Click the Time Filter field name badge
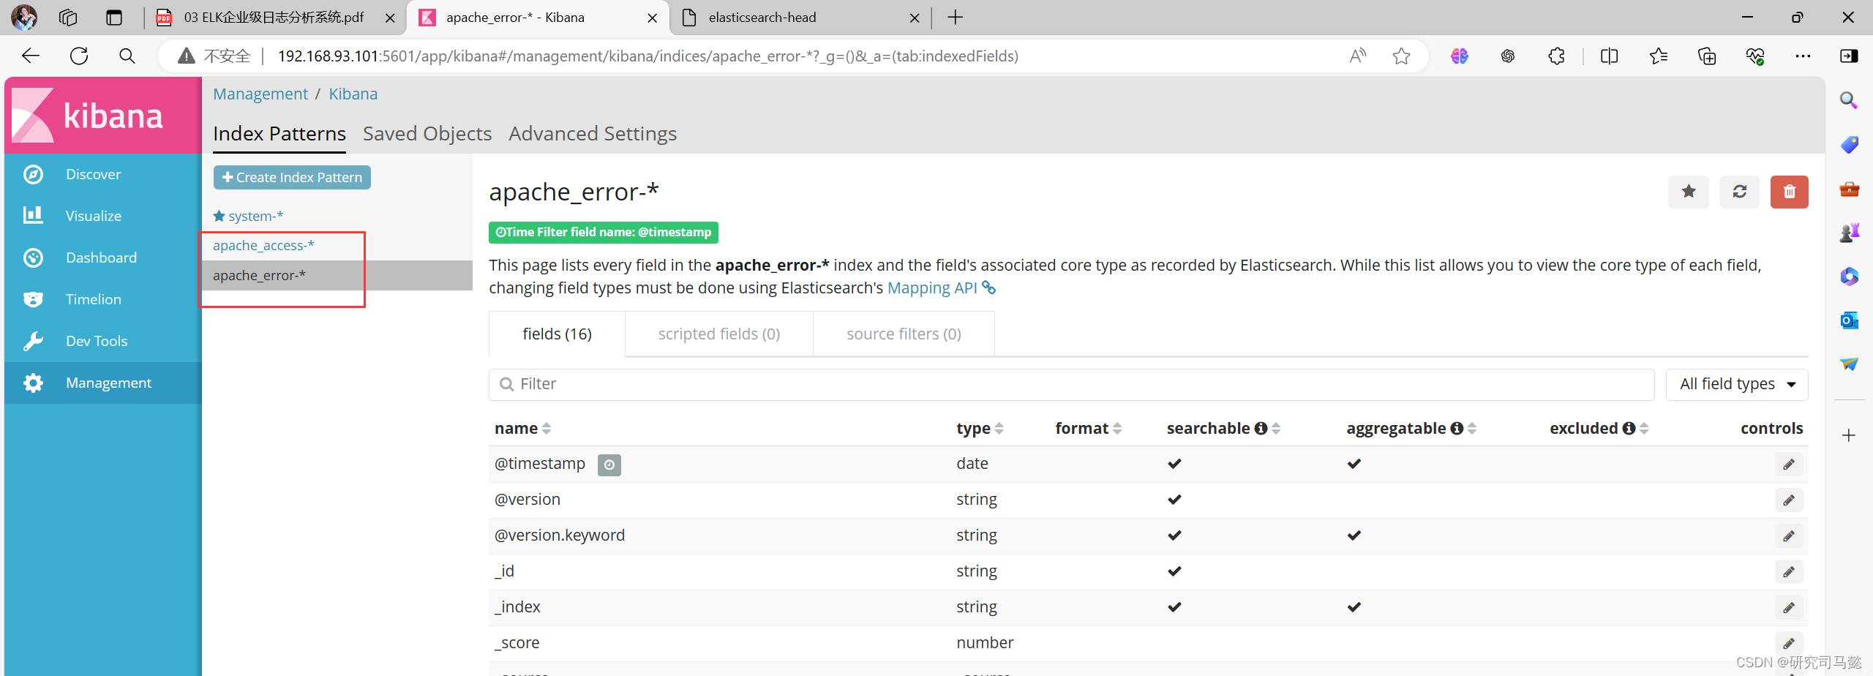The image size is (1873, 676). 604,233
